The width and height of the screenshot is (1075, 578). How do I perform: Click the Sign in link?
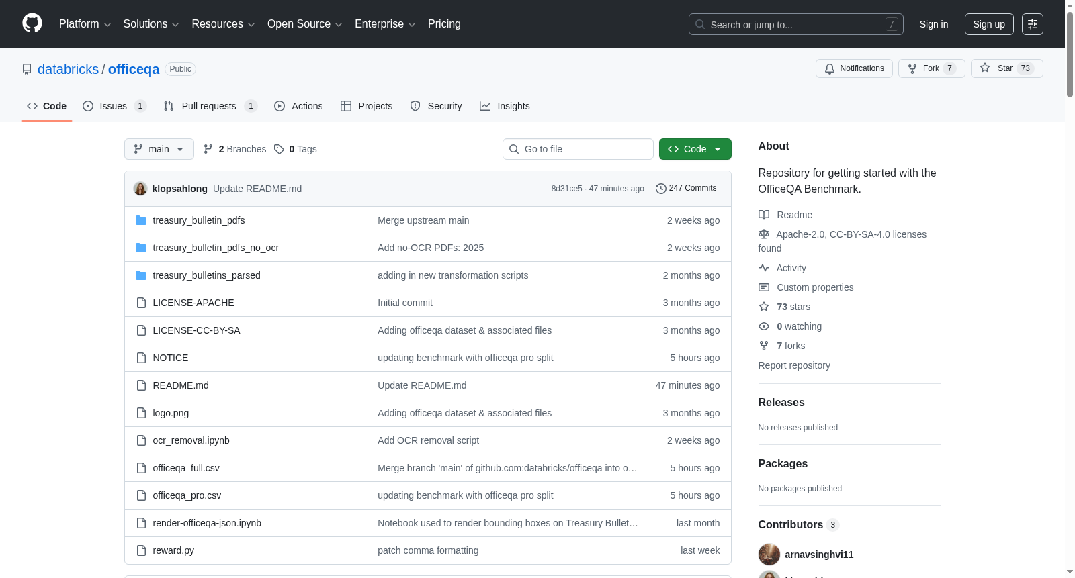pos(934,24)
